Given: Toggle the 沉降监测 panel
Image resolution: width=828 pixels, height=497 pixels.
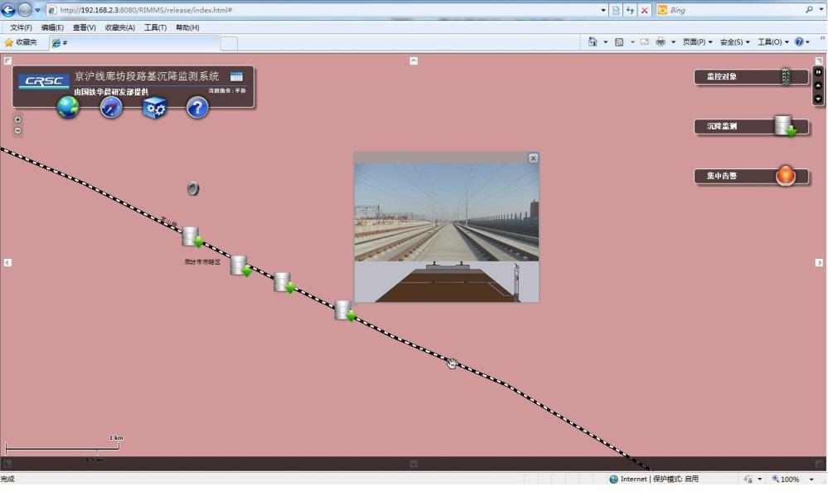Looking at the screenshot, I should tap(750, 127).
